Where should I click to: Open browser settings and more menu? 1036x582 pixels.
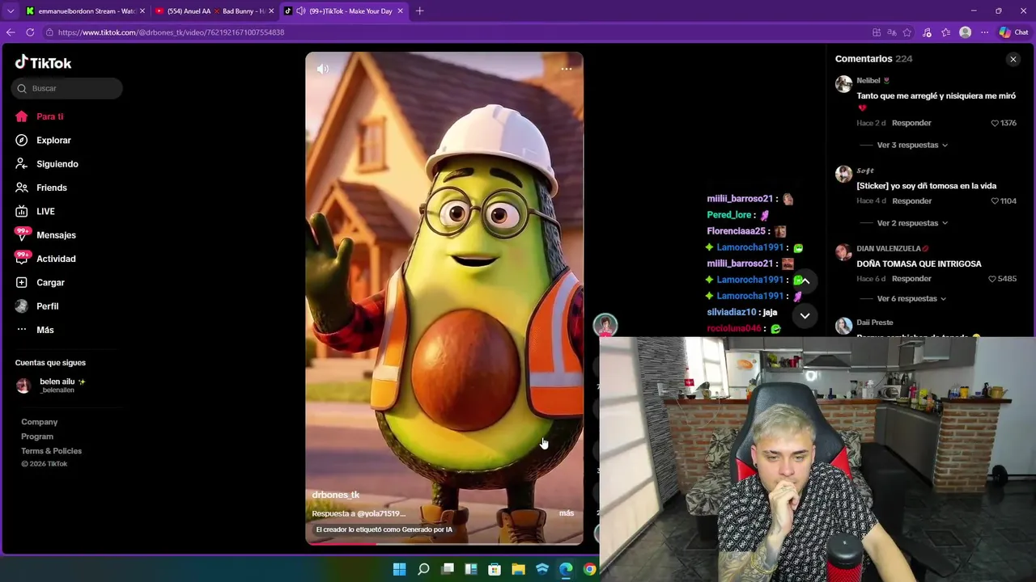(x=984, y=32)
